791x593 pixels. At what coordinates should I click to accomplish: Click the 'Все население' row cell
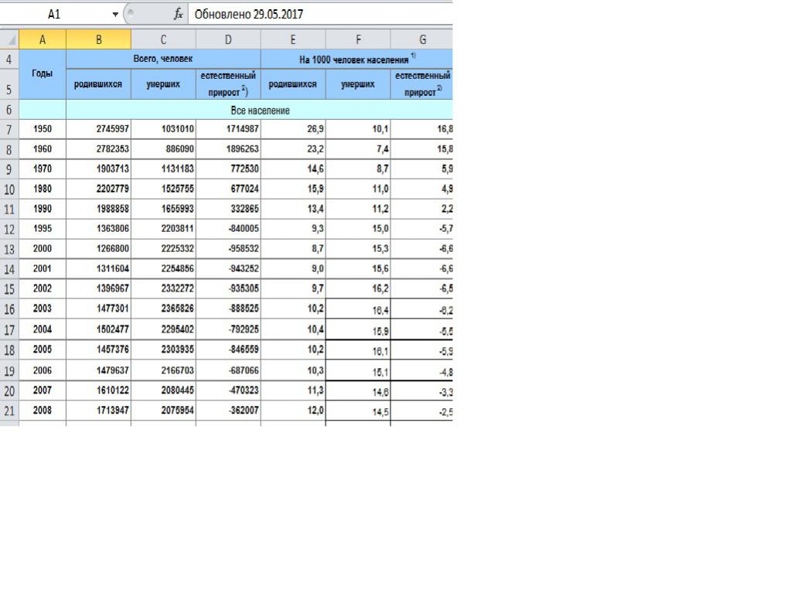point(259,111)
